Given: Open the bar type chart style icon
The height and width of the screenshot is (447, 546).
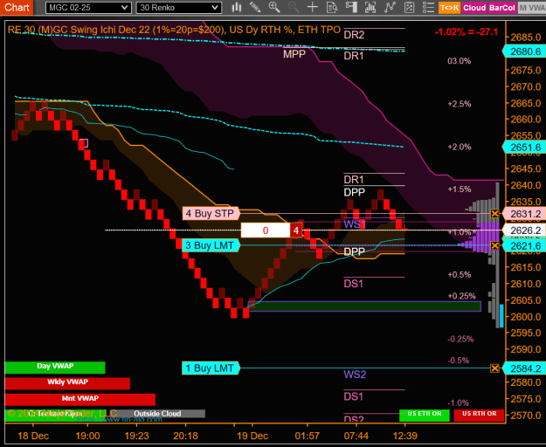Looking at the screenshot, I should (237, 7).
